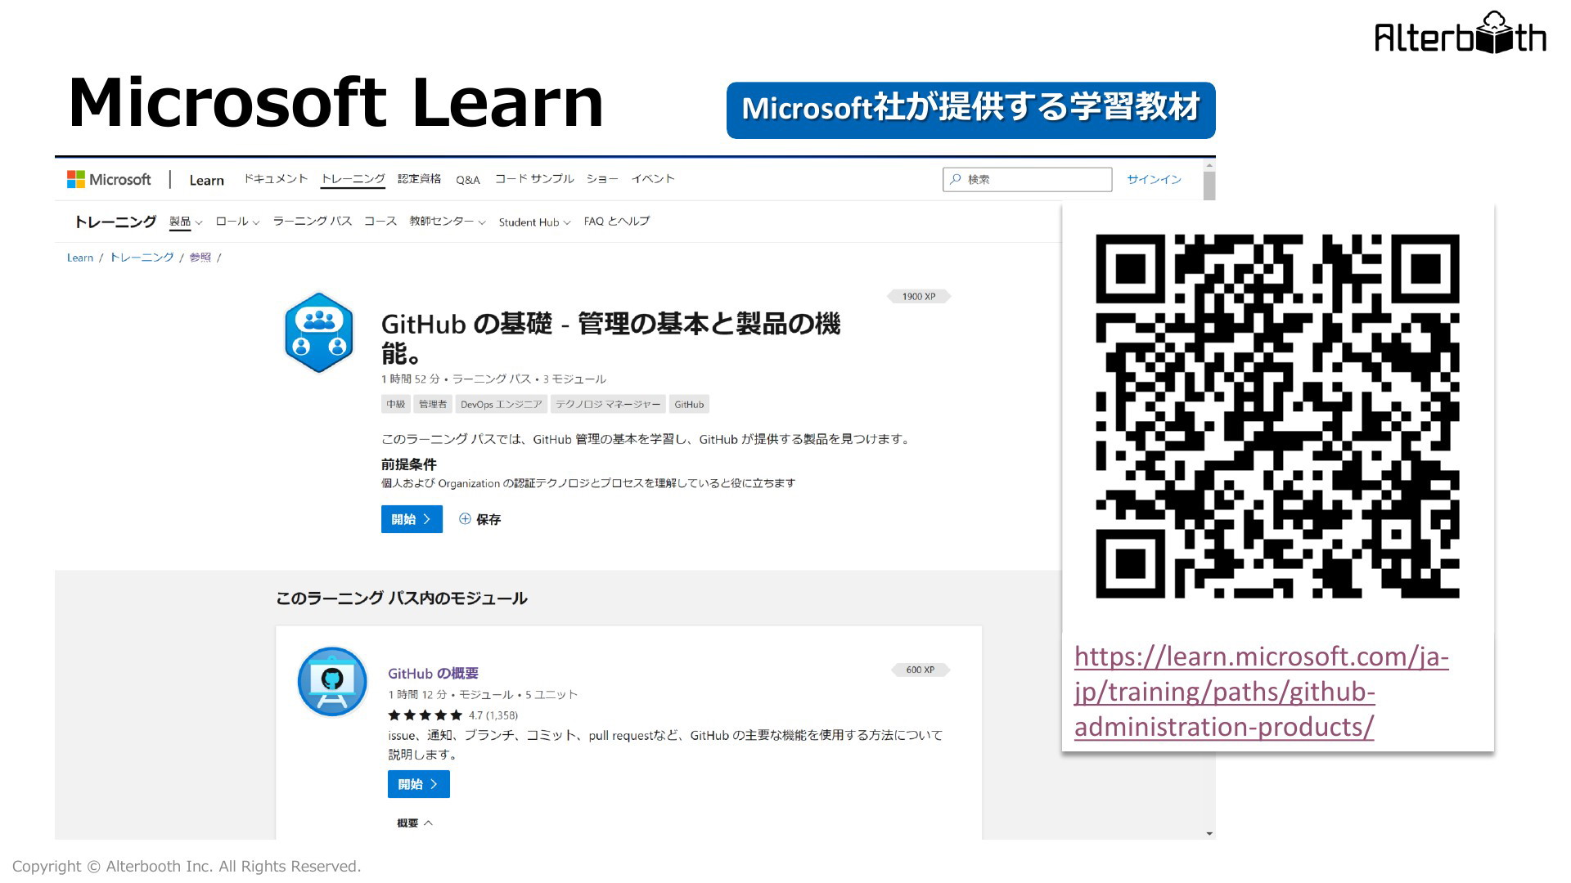Collapse the 概要 expander

(x=415, y=822)
